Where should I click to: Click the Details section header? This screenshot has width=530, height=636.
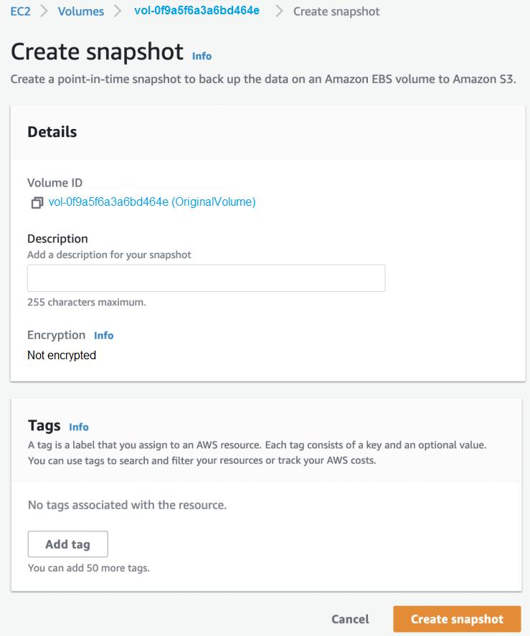52,132
